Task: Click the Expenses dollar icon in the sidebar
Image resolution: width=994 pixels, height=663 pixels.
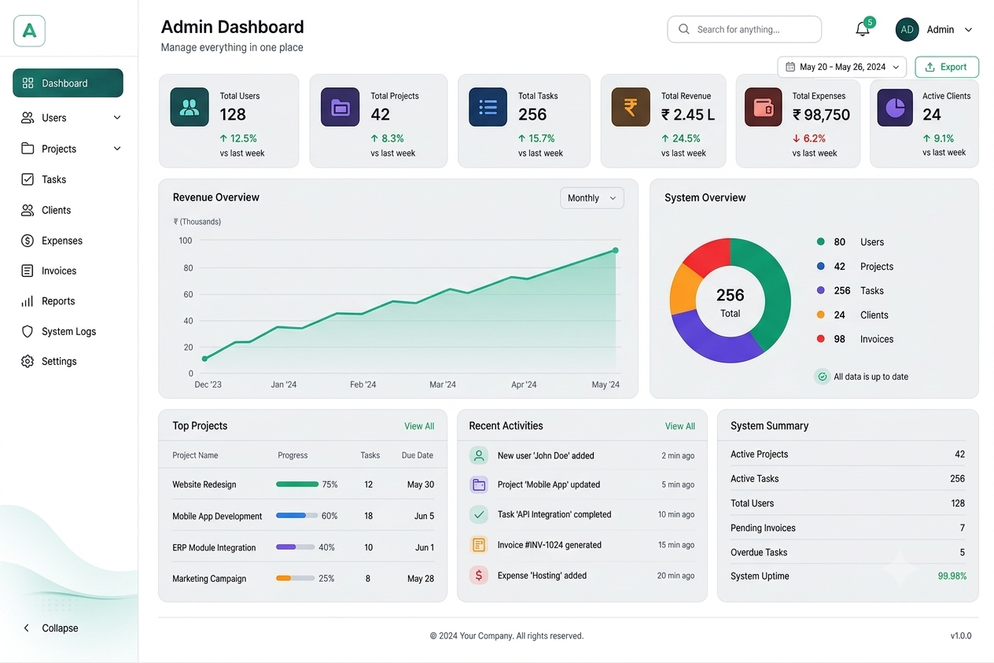Action: point(28,241)
